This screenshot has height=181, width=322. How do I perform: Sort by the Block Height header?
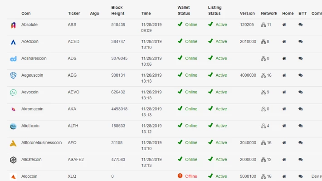click(117, 10)
